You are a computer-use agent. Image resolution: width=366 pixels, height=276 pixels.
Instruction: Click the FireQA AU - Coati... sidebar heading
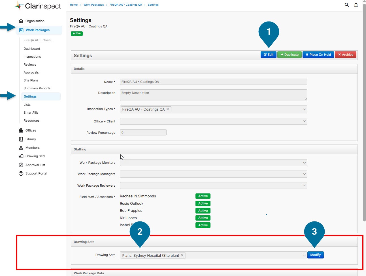coord(39,40)
